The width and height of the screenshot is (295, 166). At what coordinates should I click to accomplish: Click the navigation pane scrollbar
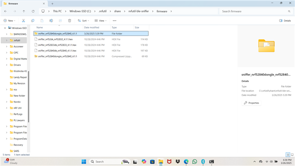(29, 96)
